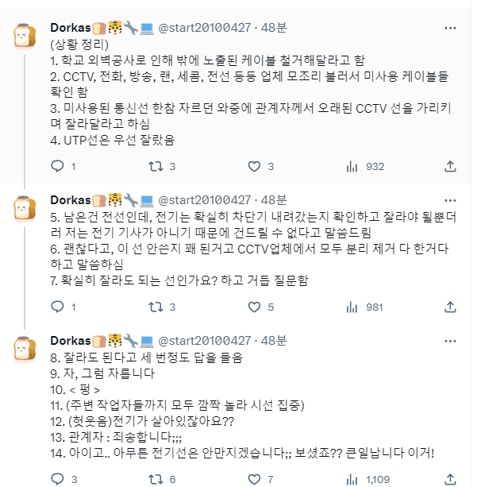Share the second tweet

click(x=450, y=307)
